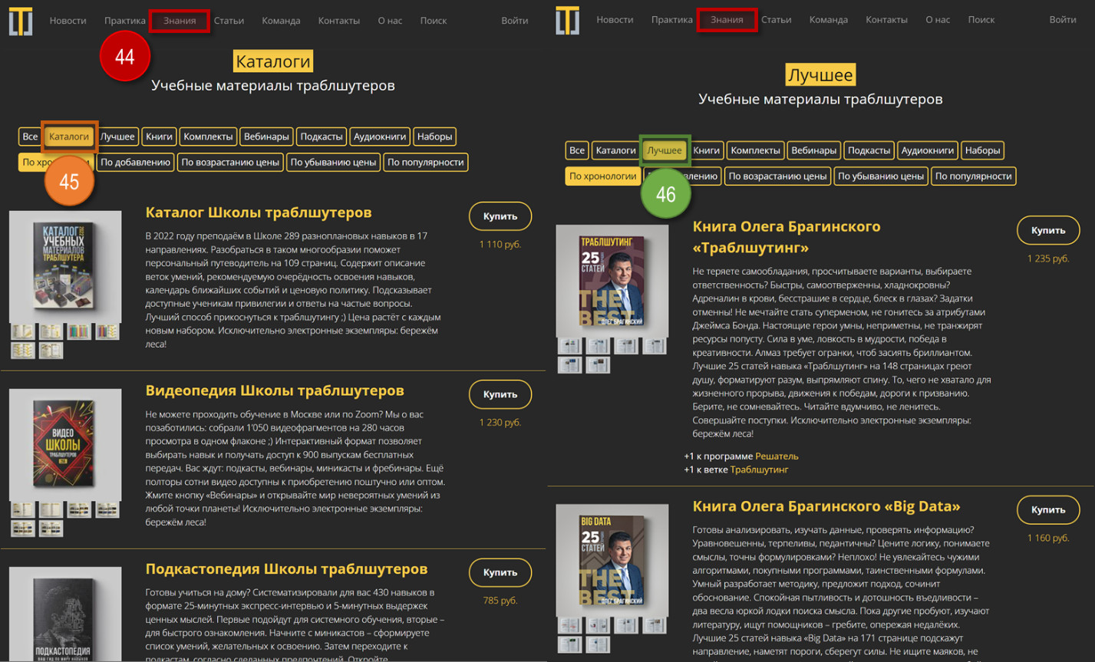
Task: Open Новости in the right page menu
Action: click(x=615, y=20)
